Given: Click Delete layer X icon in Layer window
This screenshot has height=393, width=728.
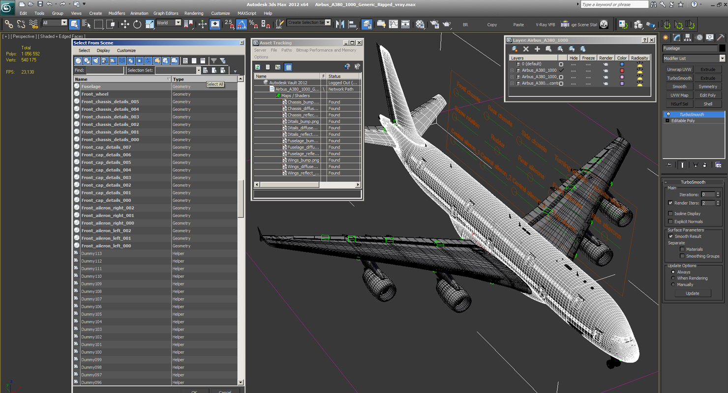Looking at the screenshot, I should [x=526, y=49].
